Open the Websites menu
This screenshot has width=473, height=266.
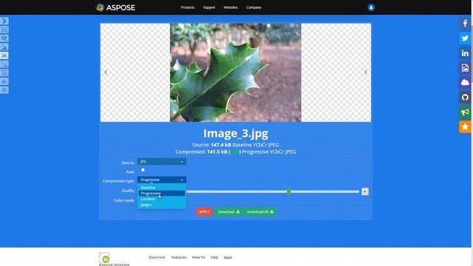pyautogui.click(x=231, y=7)
